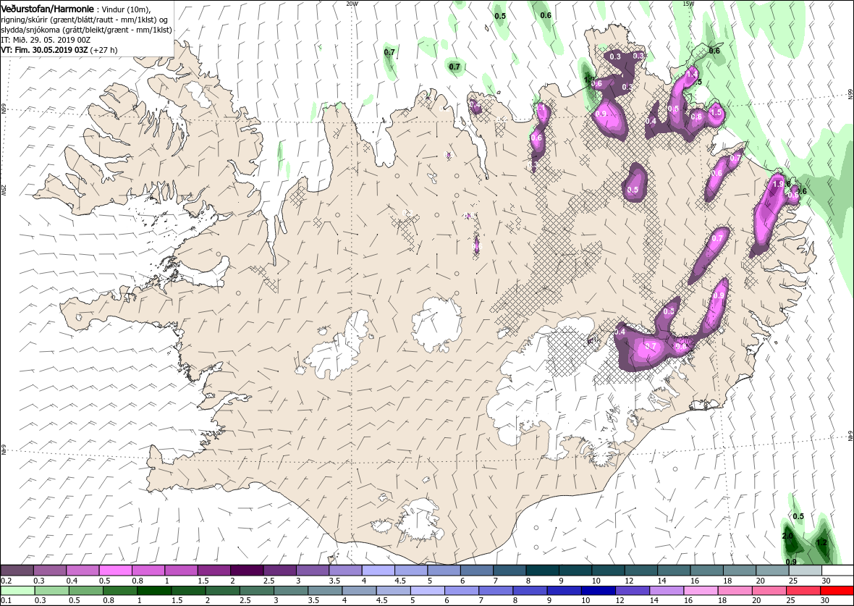The width and height of the screenshot is (854, 606).
Task: Click the 1.4 snowfall value in the northeast
Action: coord(692,74)
